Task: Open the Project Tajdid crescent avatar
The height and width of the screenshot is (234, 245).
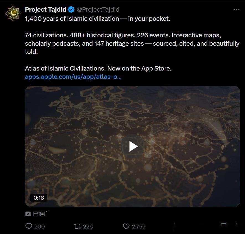Action: [13, 14]
